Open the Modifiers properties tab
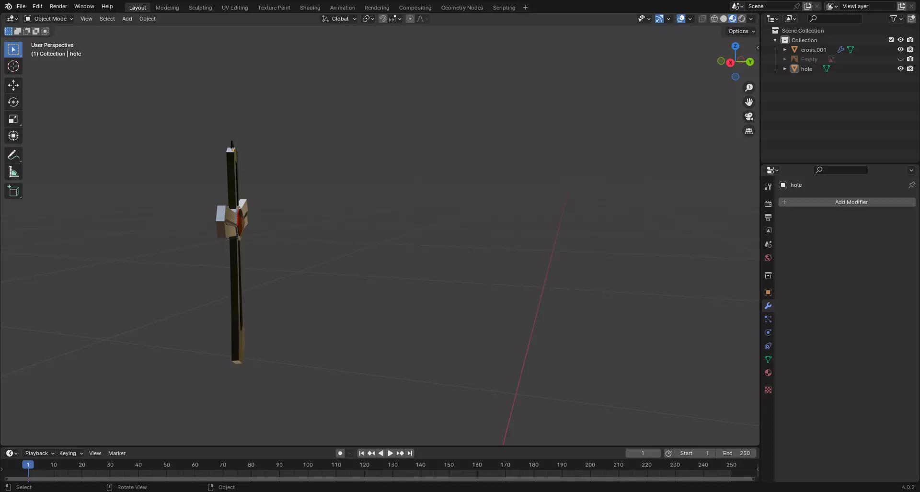 tap(768, 306)
